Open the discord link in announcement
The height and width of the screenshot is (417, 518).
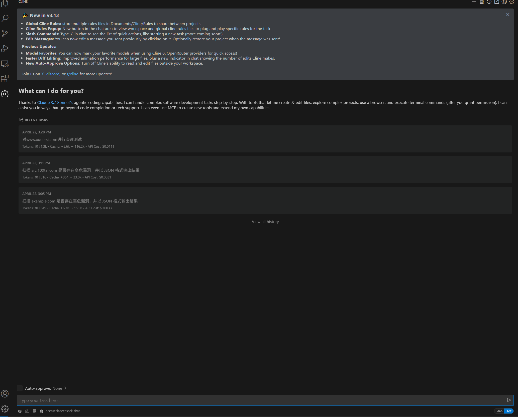53,74
